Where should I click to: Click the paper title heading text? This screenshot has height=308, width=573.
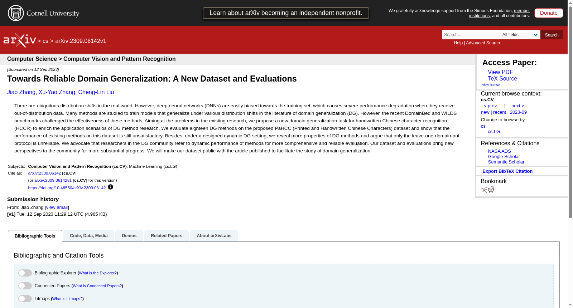(152, 79)
